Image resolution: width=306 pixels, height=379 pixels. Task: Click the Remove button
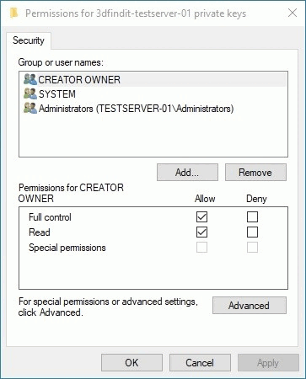(x=255, y=173)
